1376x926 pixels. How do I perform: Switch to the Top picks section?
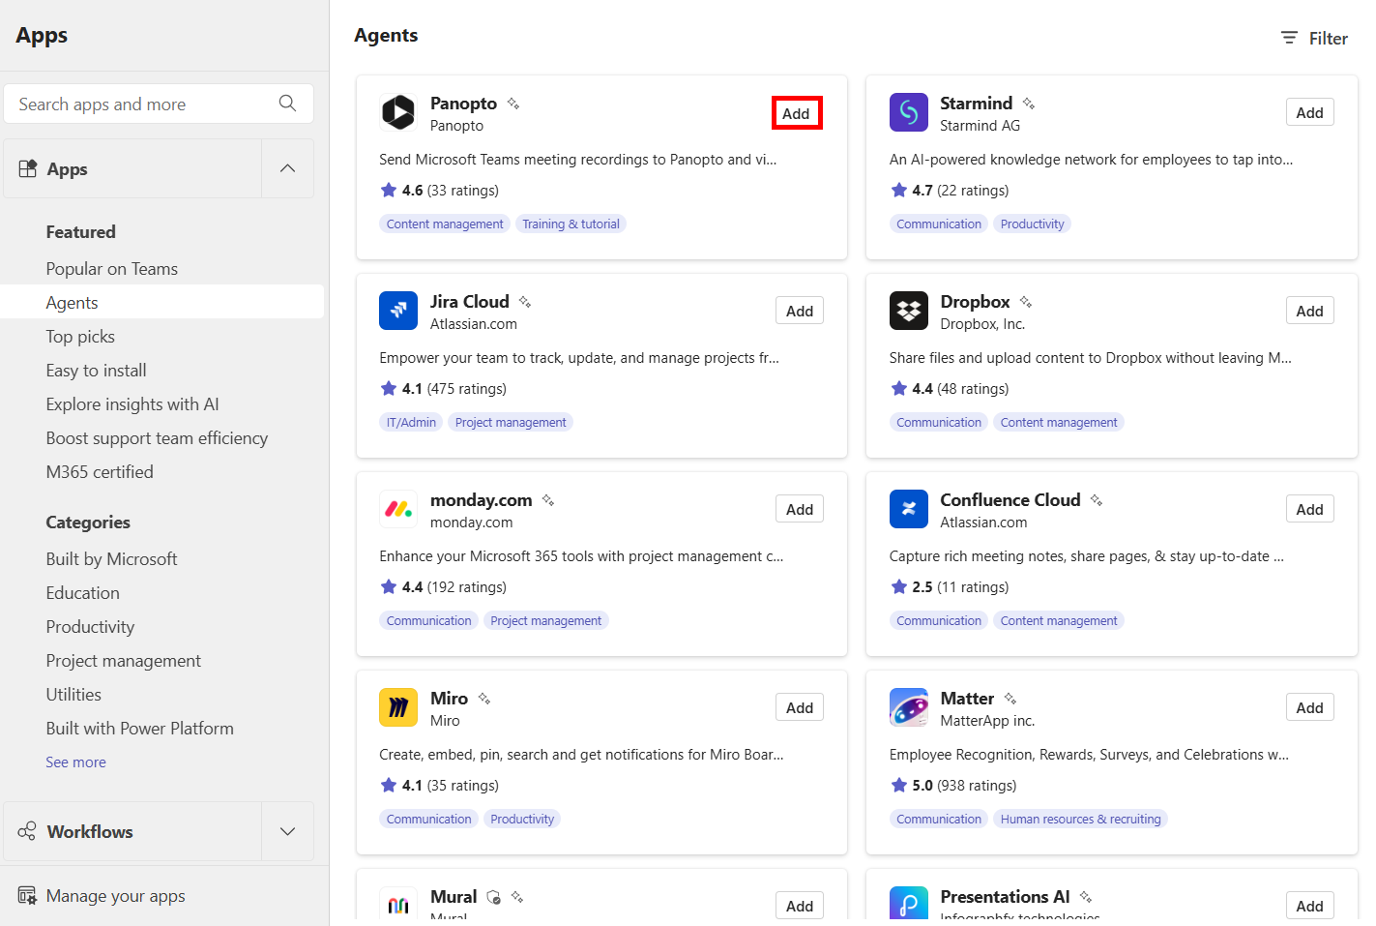click(78, 336)
